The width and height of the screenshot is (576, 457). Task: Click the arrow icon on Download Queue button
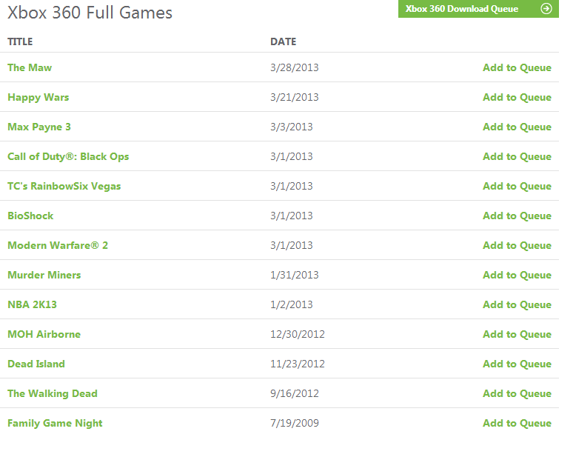pyautogui.click(x=546, y=8)
